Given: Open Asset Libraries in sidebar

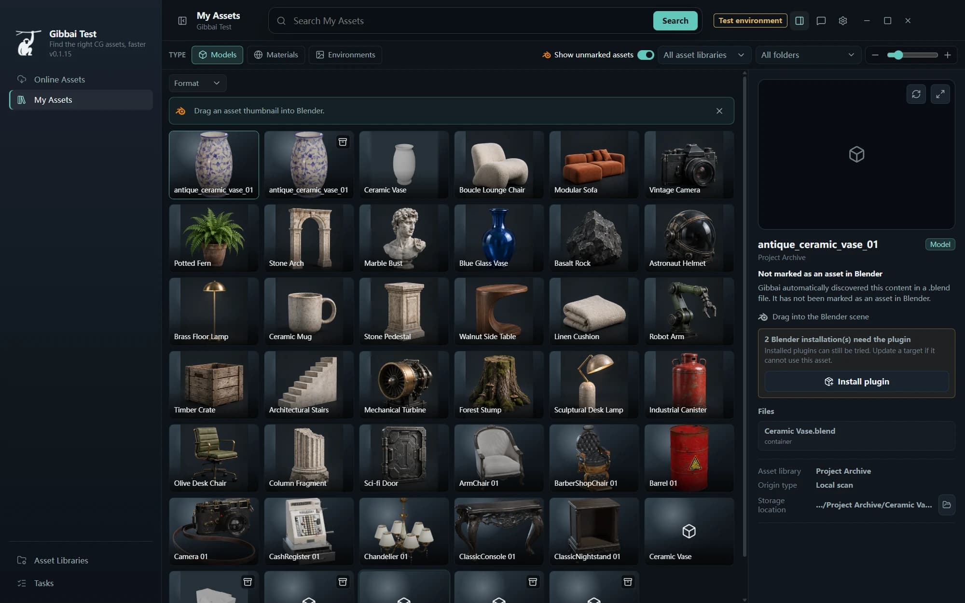Looking at the screenshot, I should (81, 561).
